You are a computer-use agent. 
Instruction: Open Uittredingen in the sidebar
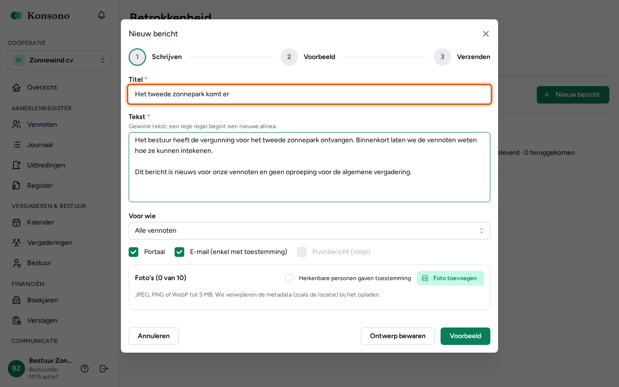[x=59, y=165]
